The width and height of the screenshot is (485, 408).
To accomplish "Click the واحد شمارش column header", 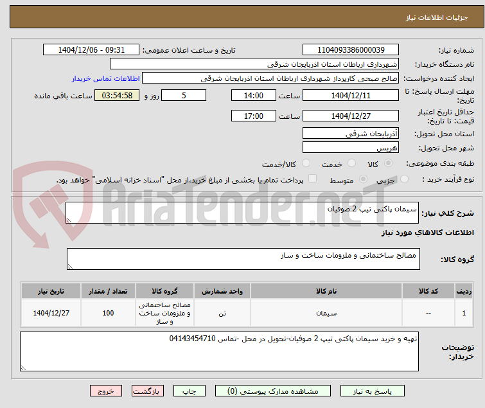I will coord(222,291).
